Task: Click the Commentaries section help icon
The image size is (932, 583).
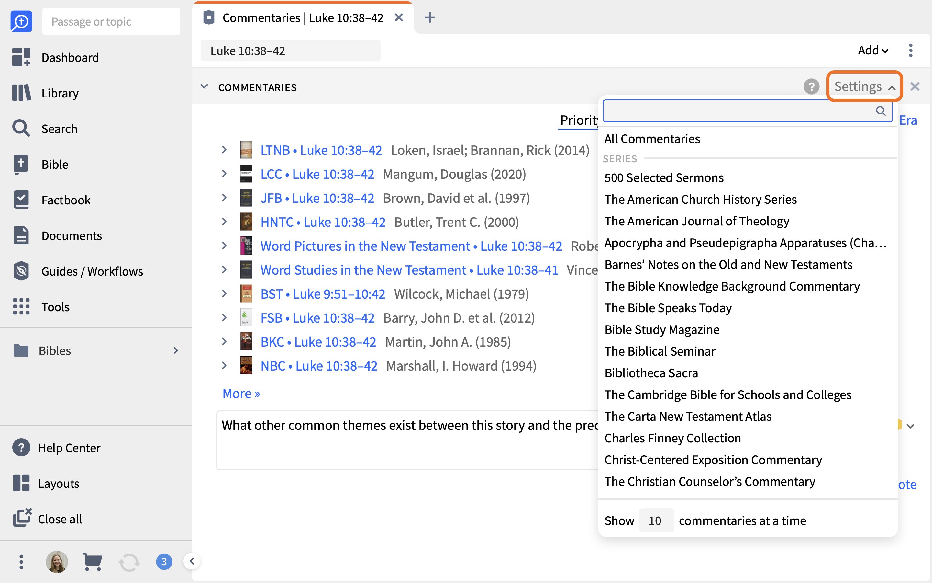Action: click(812, 86)
